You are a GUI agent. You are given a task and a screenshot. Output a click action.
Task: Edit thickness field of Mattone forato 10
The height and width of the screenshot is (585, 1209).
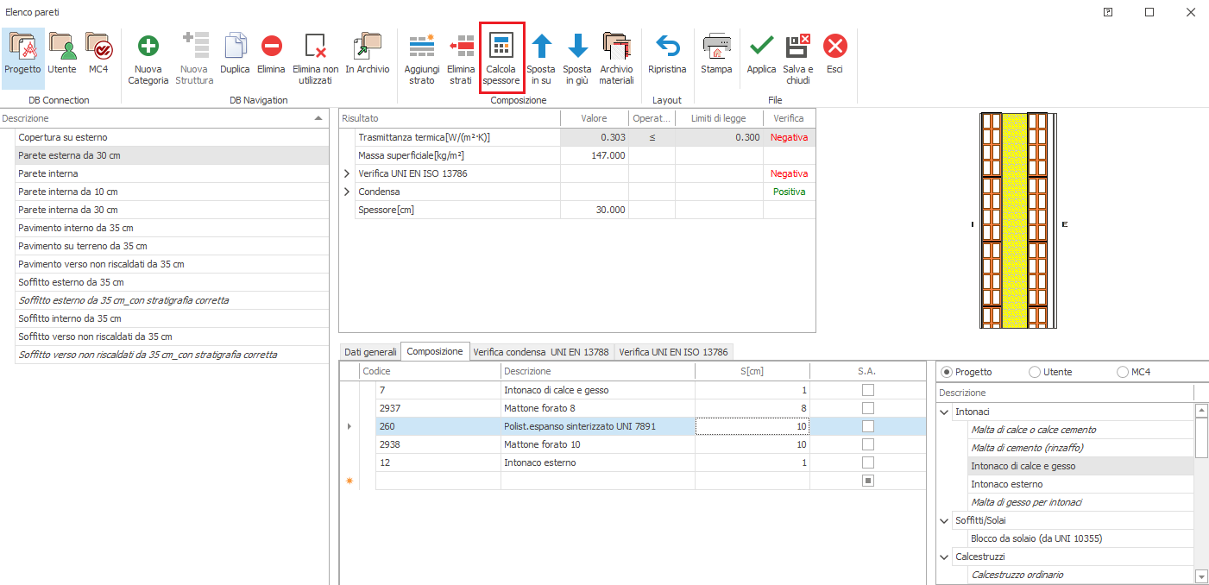[751, 444]
